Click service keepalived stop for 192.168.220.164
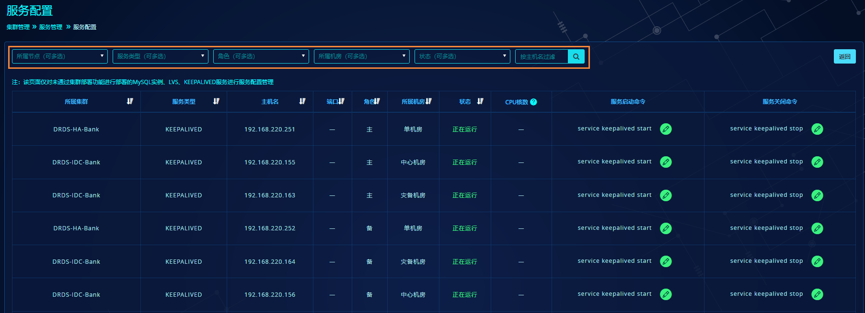865x313 pixels. (766, 261)
